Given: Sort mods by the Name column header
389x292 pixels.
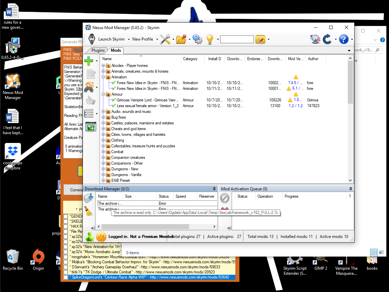Looking at the screenshot, I should pos(141,59).
